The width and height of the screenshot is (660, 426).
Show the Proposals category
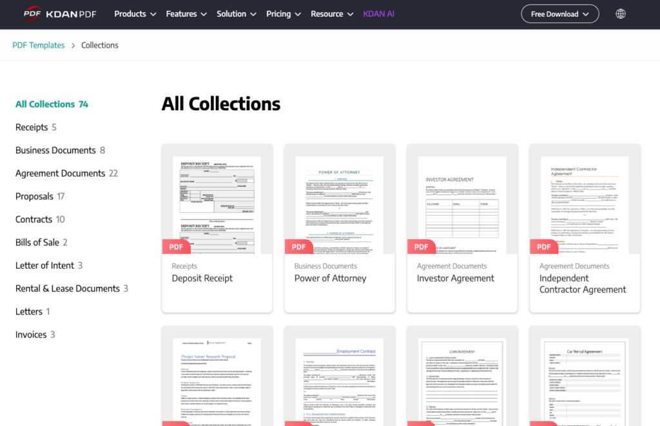40,197
